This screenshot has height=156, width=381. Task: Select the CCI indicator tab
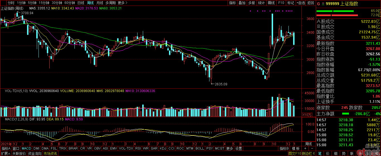click(172, 148)
